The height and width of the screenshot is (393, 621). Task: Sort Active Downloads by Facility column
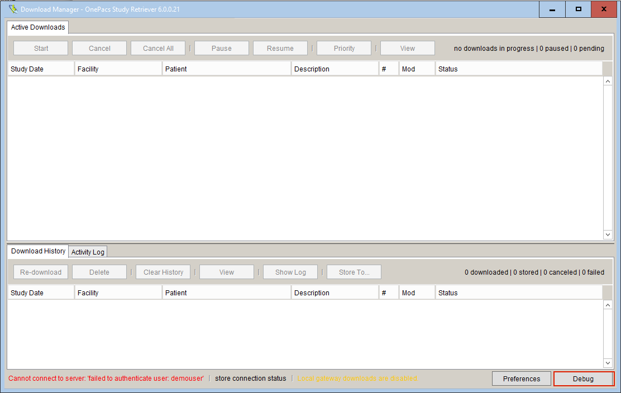coord(118,69)
